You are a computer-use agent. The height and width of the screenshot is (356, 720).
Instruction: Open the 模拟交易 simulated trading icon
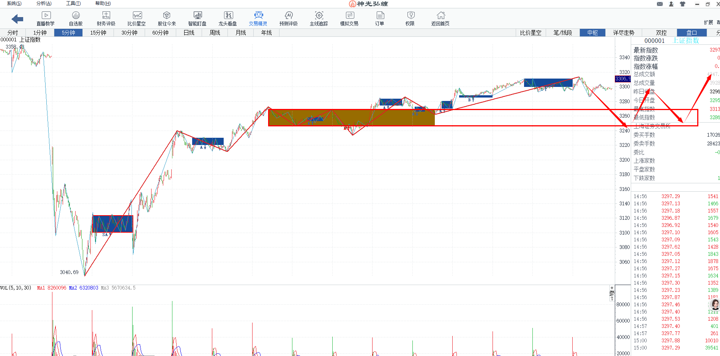pos(349,18)
